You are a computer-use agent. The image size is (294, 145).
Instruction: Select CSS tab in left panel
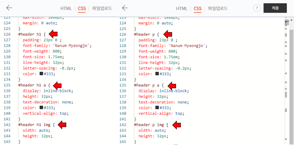[82, 8]
